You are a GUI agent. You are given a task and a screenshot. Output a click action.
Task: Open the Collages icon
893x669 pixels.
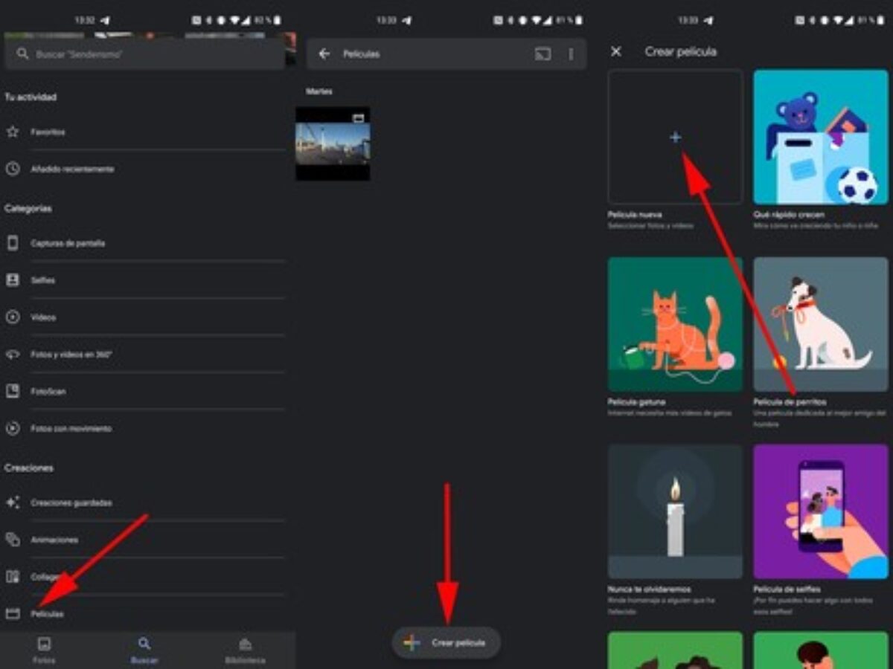tap(13, 577)
